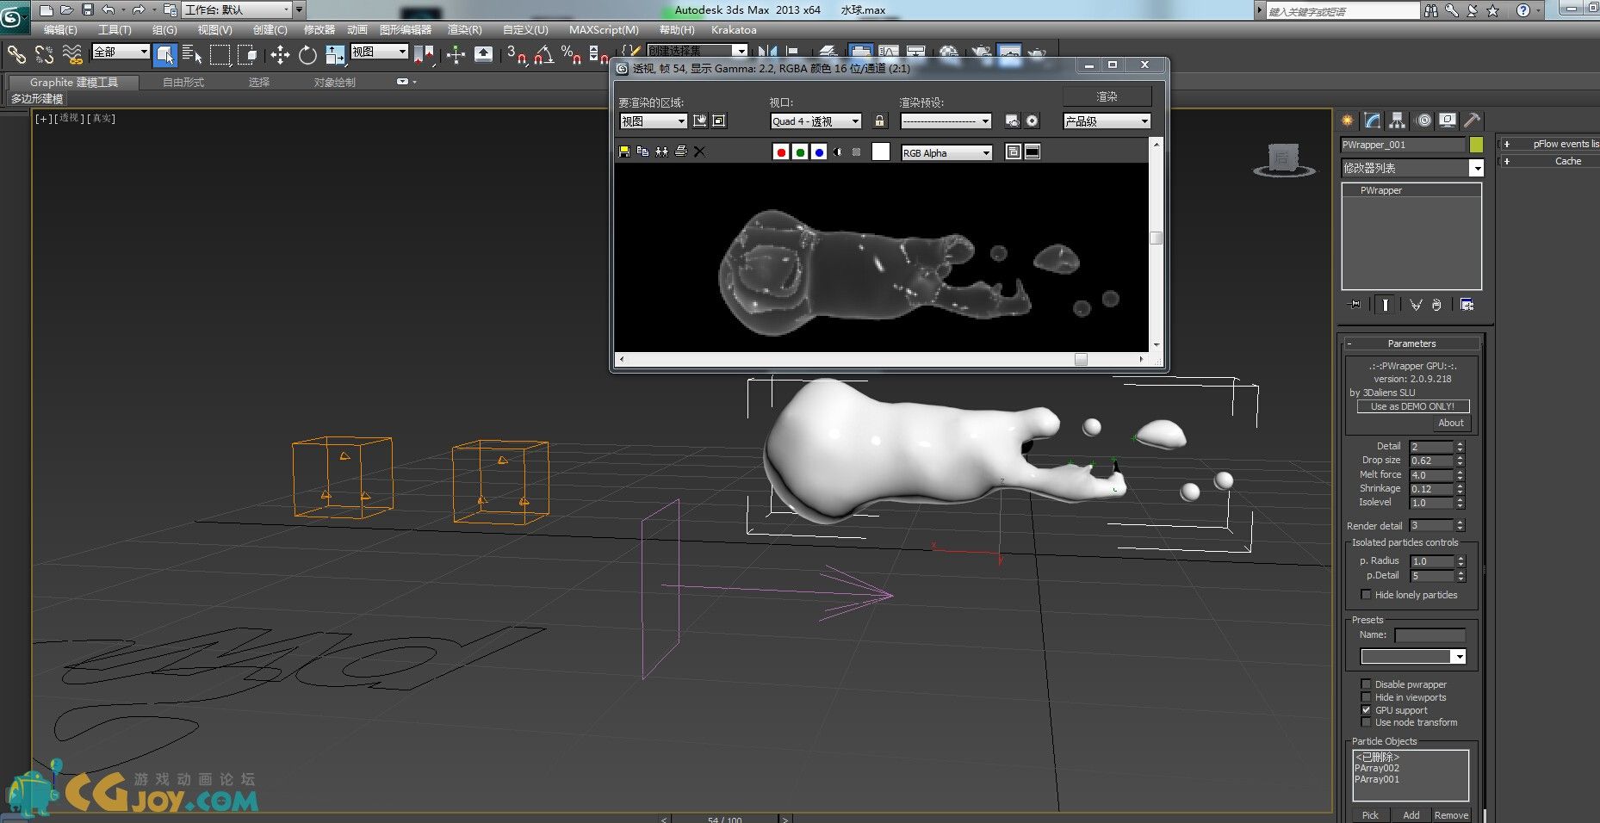Open viewport dropdown Quad 4 - 透视
This screenshot has width=1600, height=823.
pos(816,121)
